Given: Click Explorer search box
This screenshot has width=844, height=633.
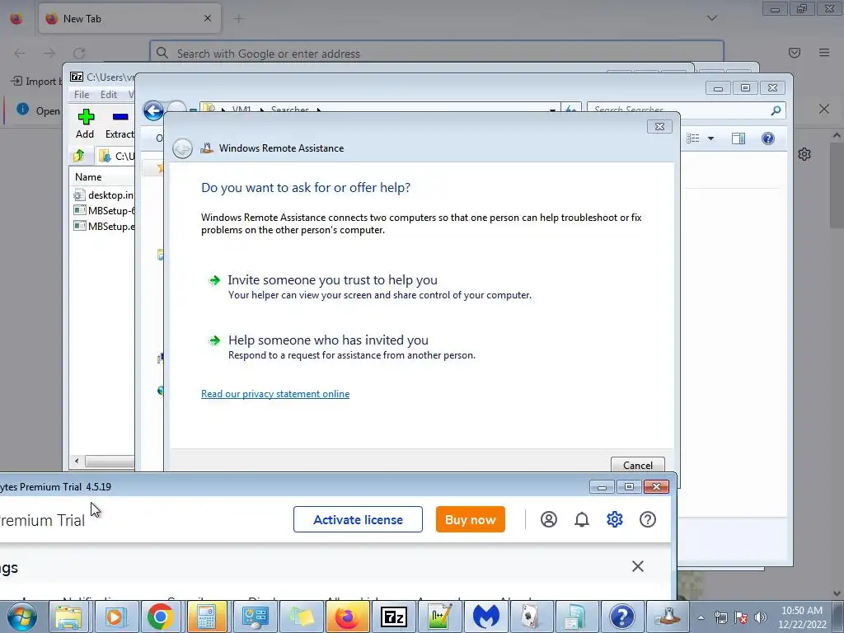Looking at the screenshot, I should click(x=679, y=110).
